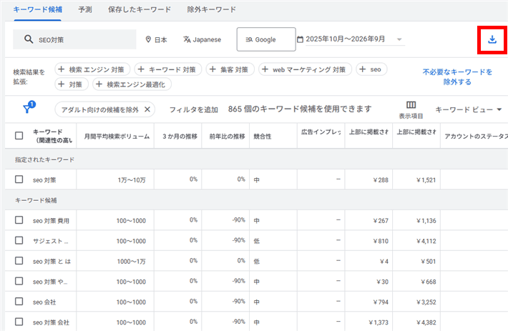Open the location pin icon for 日本

click(148, 39)
